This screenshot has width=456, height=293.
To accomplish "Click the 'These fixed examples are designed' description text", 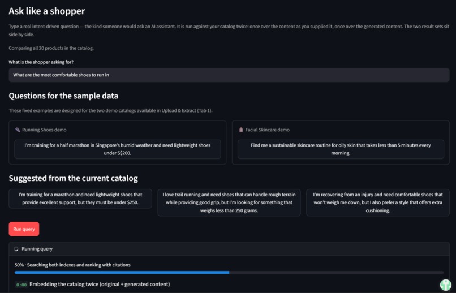I will point(110,110).
